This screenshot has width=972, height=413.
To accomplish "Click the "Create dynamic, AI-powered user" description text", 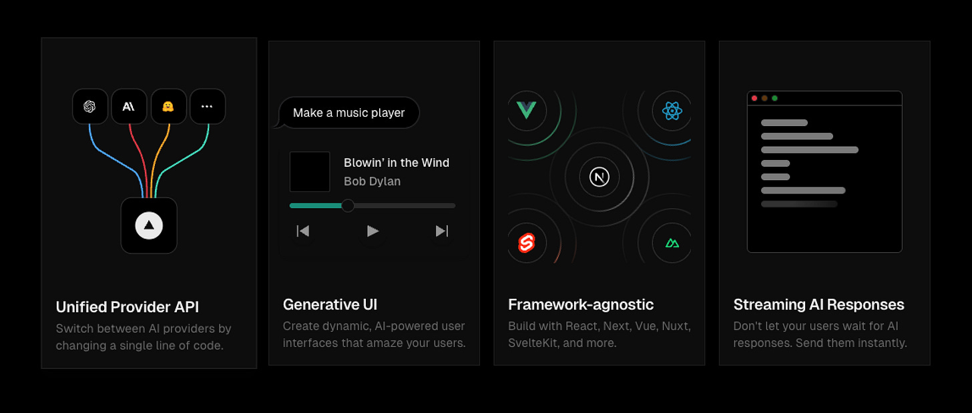I will pos(374,335).
